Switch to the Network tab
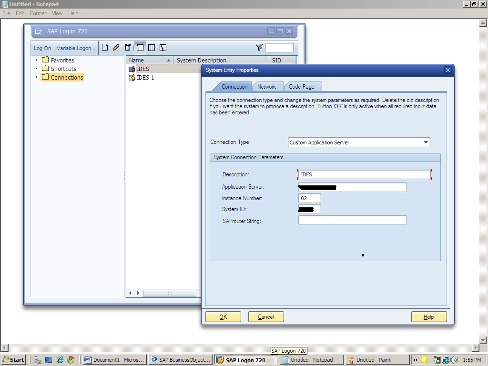The image size is (488, 366). pyautogui.click(x=267, y=87)
